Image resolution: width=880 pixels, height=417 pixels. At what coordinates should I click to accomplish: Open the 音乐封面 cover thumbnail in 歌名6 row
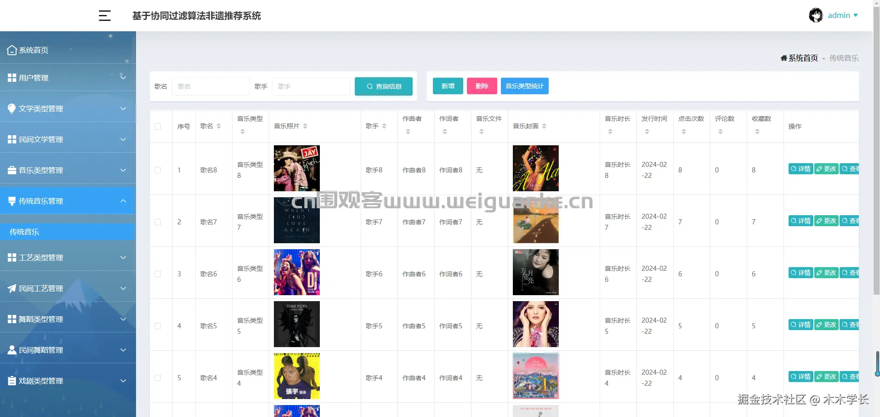tap(536, 272)
